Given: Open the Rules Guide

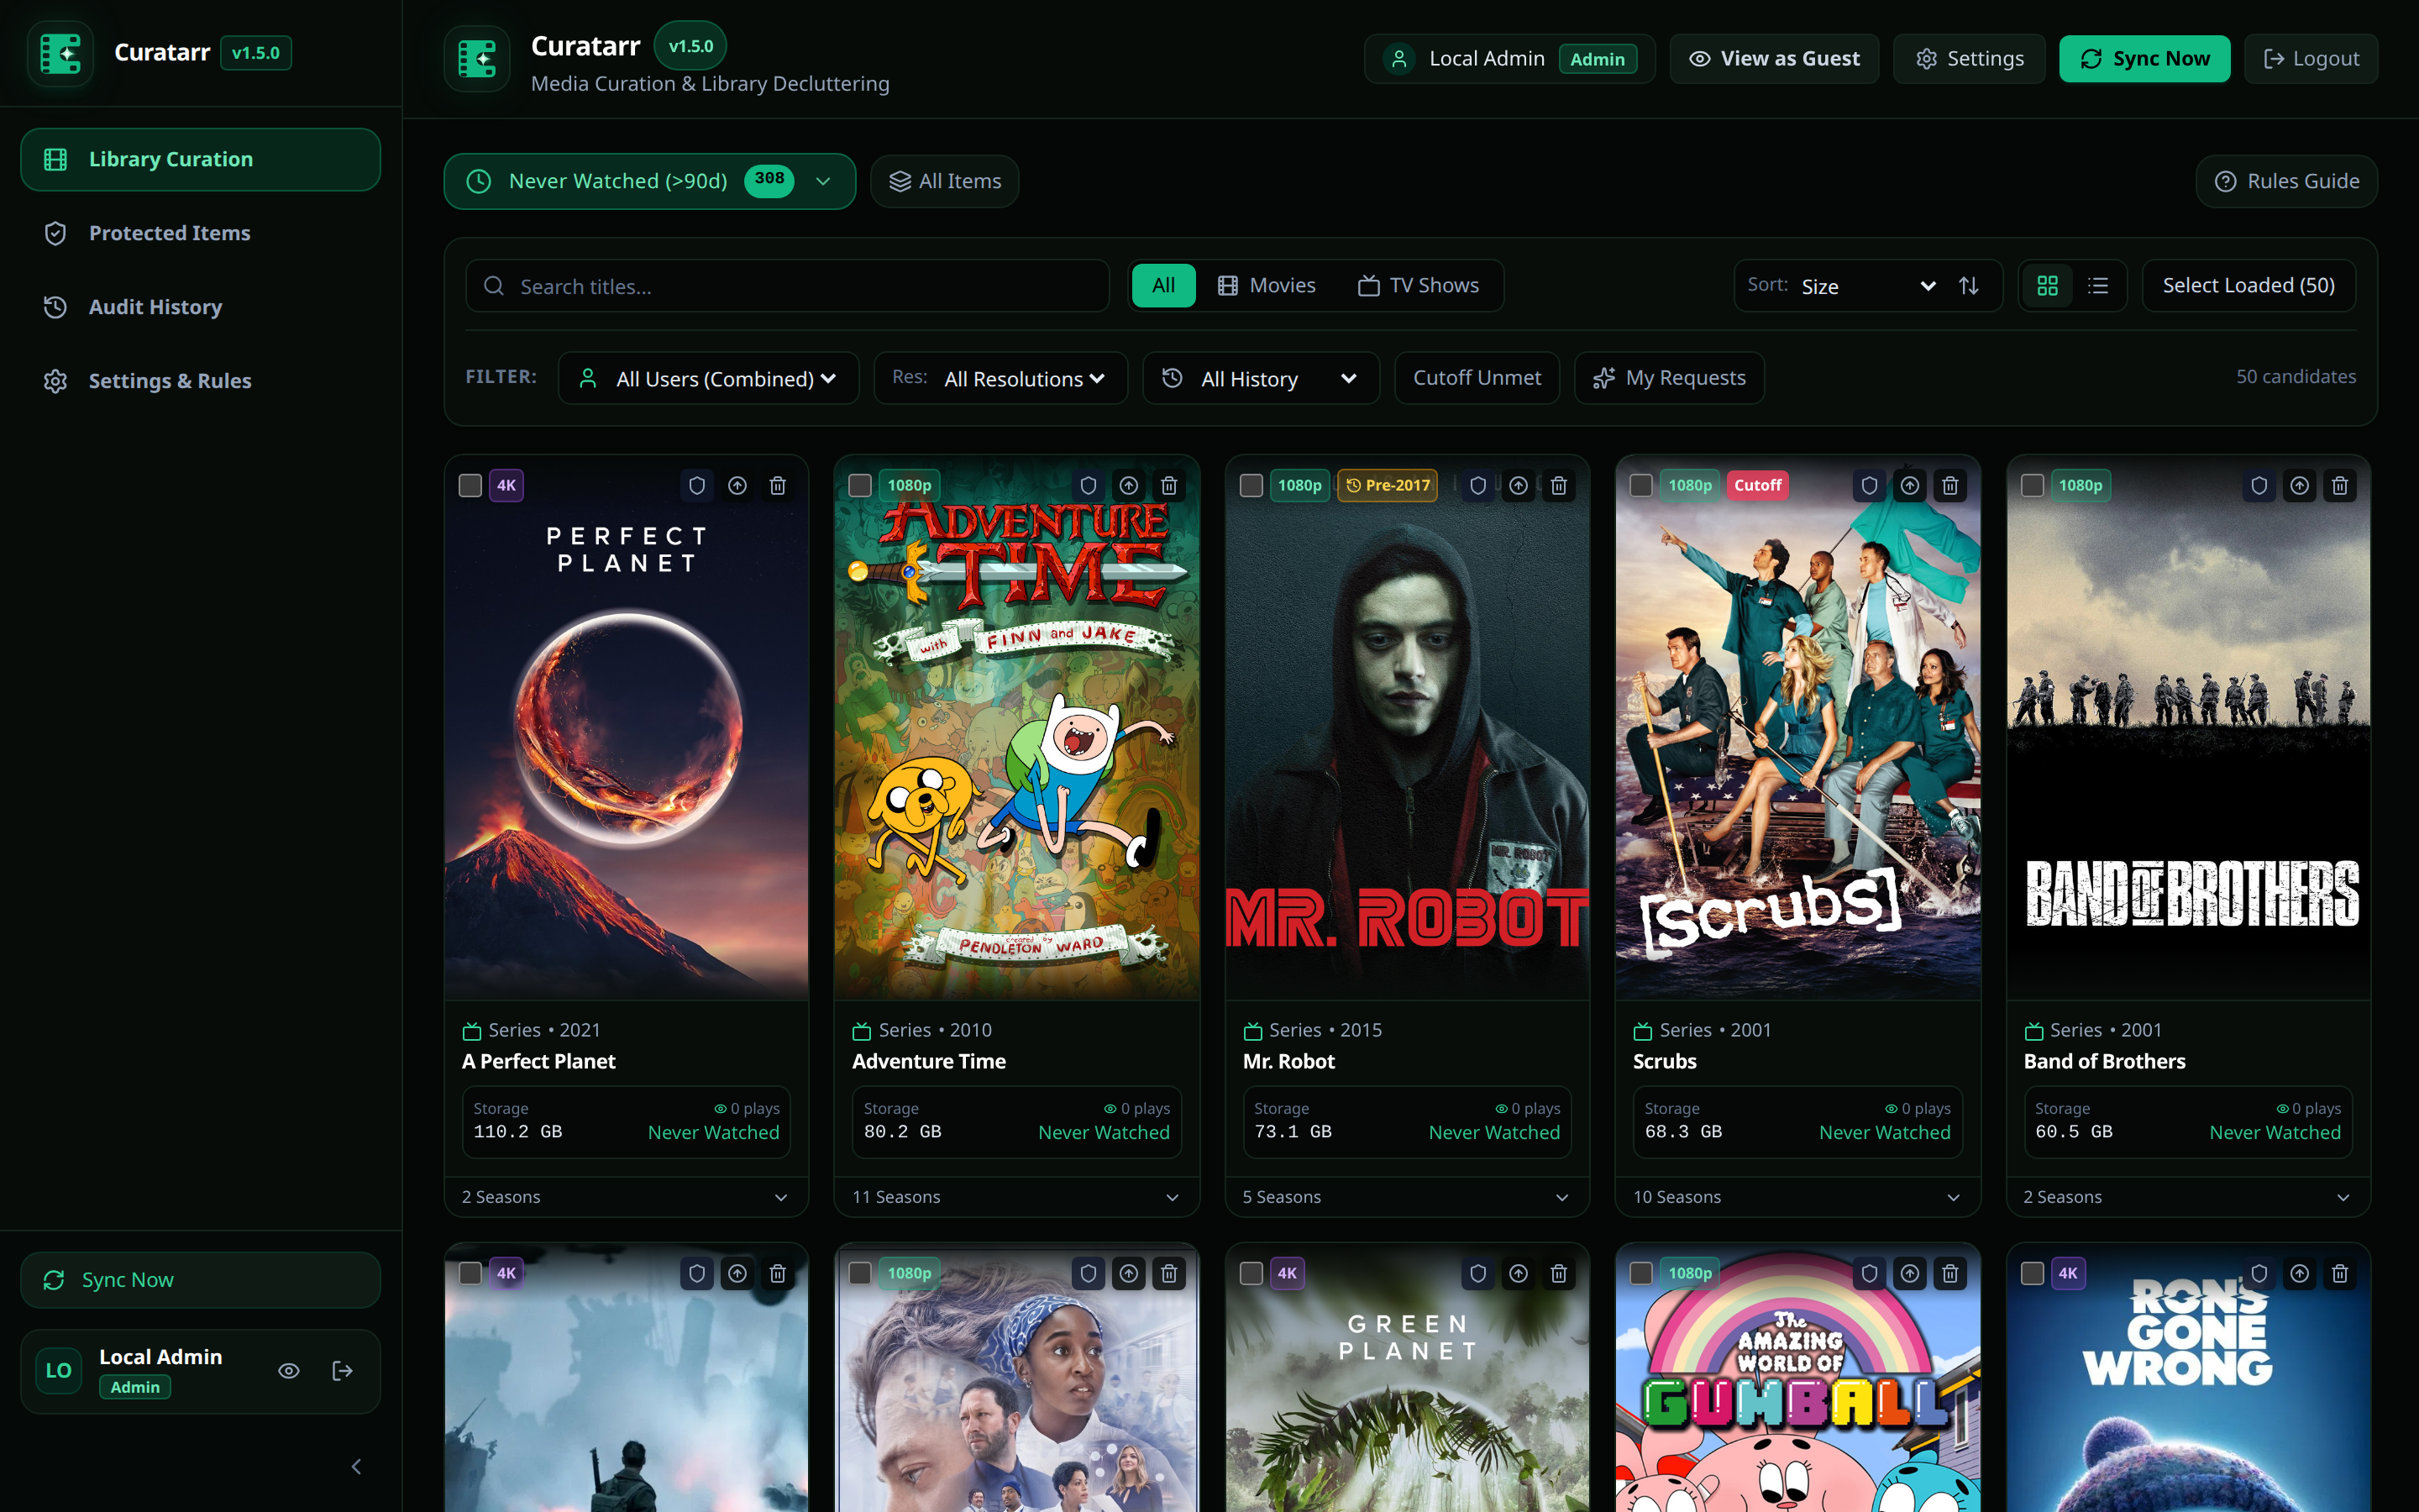Looking at the screenshot, I should click(x=2286, y=181).
